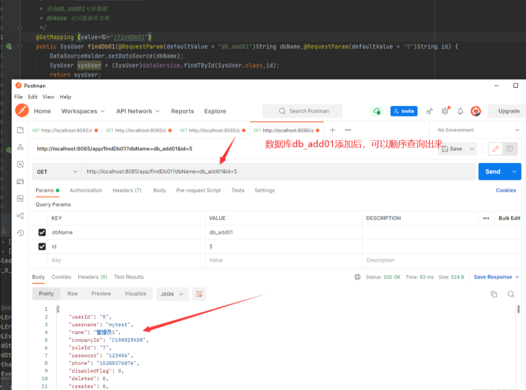This screenshot has width=526, height=390.
Task: Open the No Environment selector
Action: tap(478, 130)
